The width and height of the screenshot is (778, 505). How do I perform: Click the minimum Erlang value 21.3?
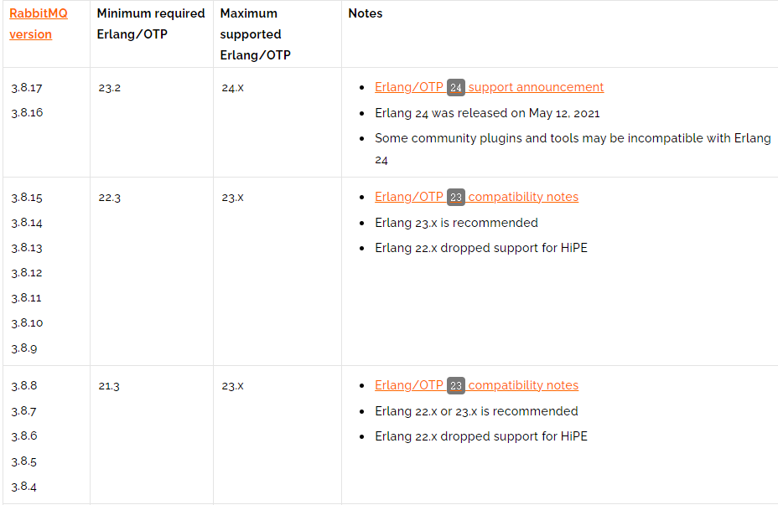coord(109,385)
